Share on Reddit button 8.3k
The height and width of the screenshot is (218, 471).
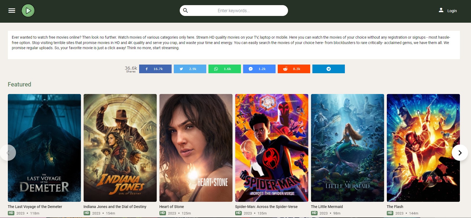tap(294, 69)
